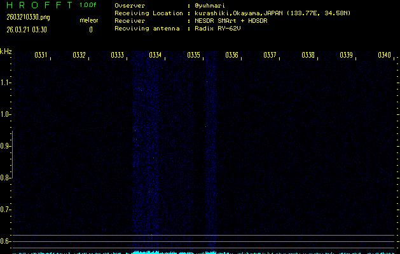Click the 0333 time marker
The height and width of the screenshot is (254, 400).
click(x=118, y=55)
